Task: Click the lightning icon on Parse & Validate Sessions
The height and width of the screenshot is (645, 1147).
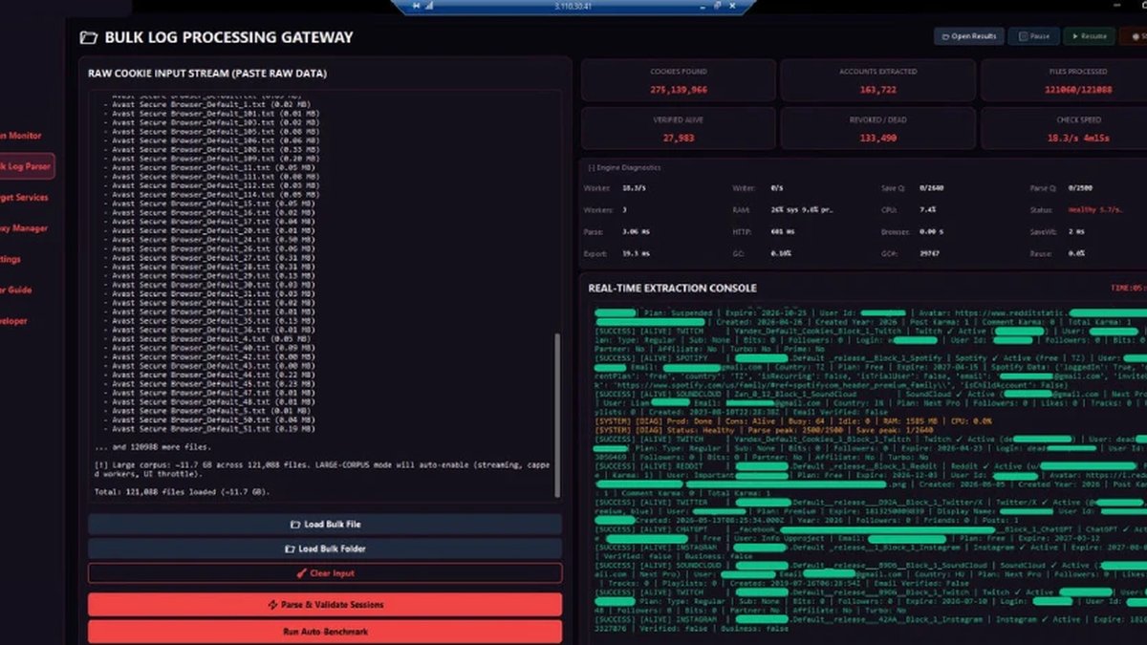Action: coord(272,605)
